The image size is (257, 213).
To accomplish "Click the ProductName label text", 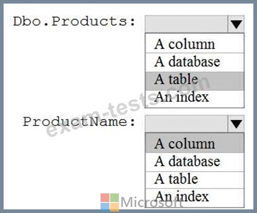I will pyautogui.click(x=79, y=122).
